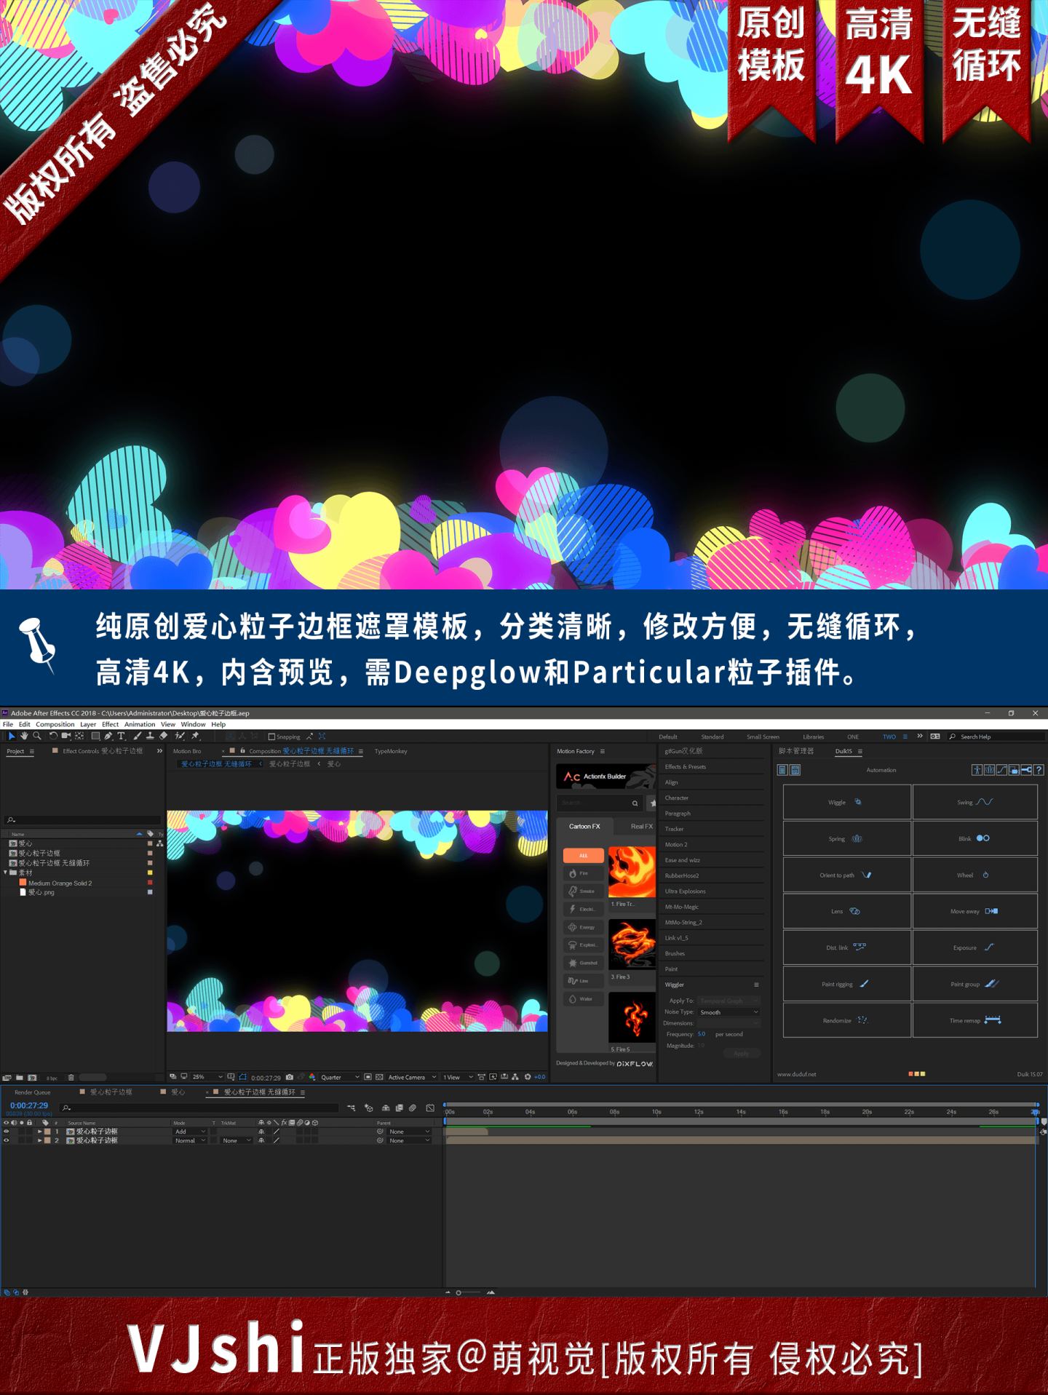
Task: Hide layer 1 with eye toggle
Action: tap(7, 1132)
